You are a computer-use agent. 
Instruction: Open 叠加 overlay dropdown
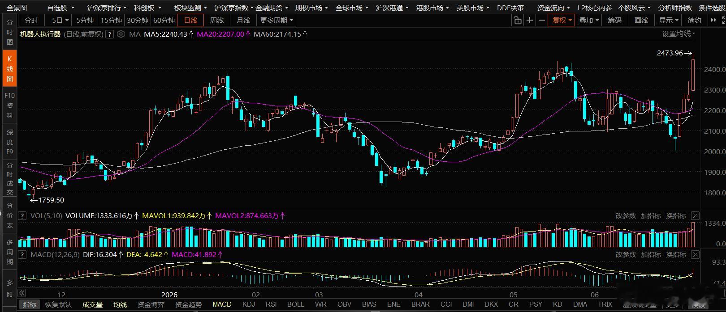click(x=589, y=21)
